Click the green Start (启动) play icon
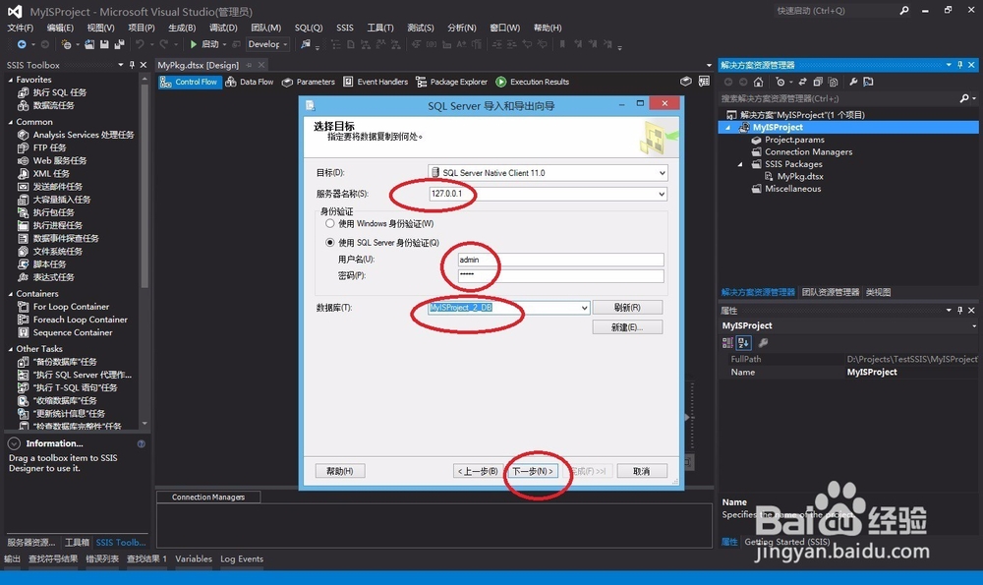 (194, 44)
